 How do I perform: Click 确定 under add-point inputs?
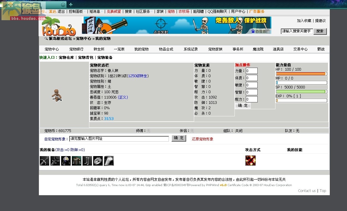coord(243,106)
